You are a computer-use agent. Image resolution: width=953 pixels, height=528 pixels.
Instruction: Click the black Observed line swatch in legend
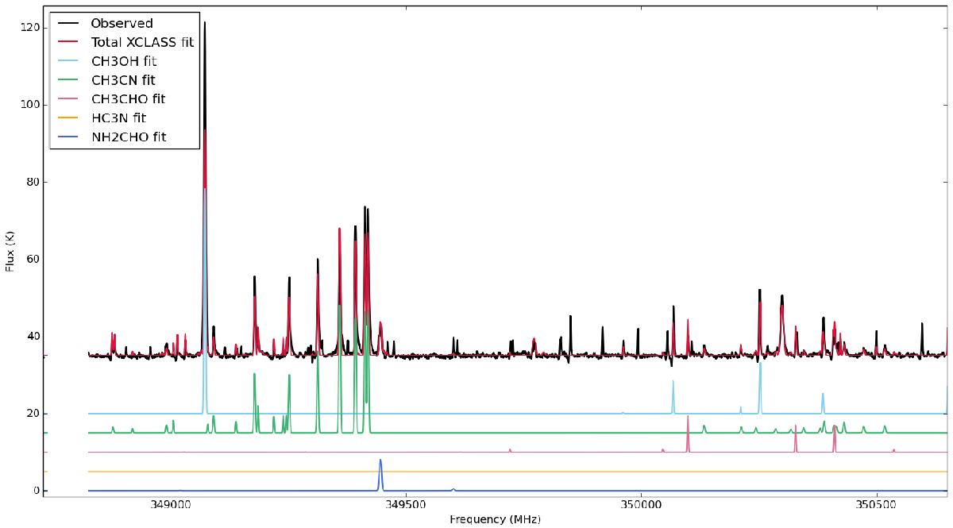coord(68,23)
